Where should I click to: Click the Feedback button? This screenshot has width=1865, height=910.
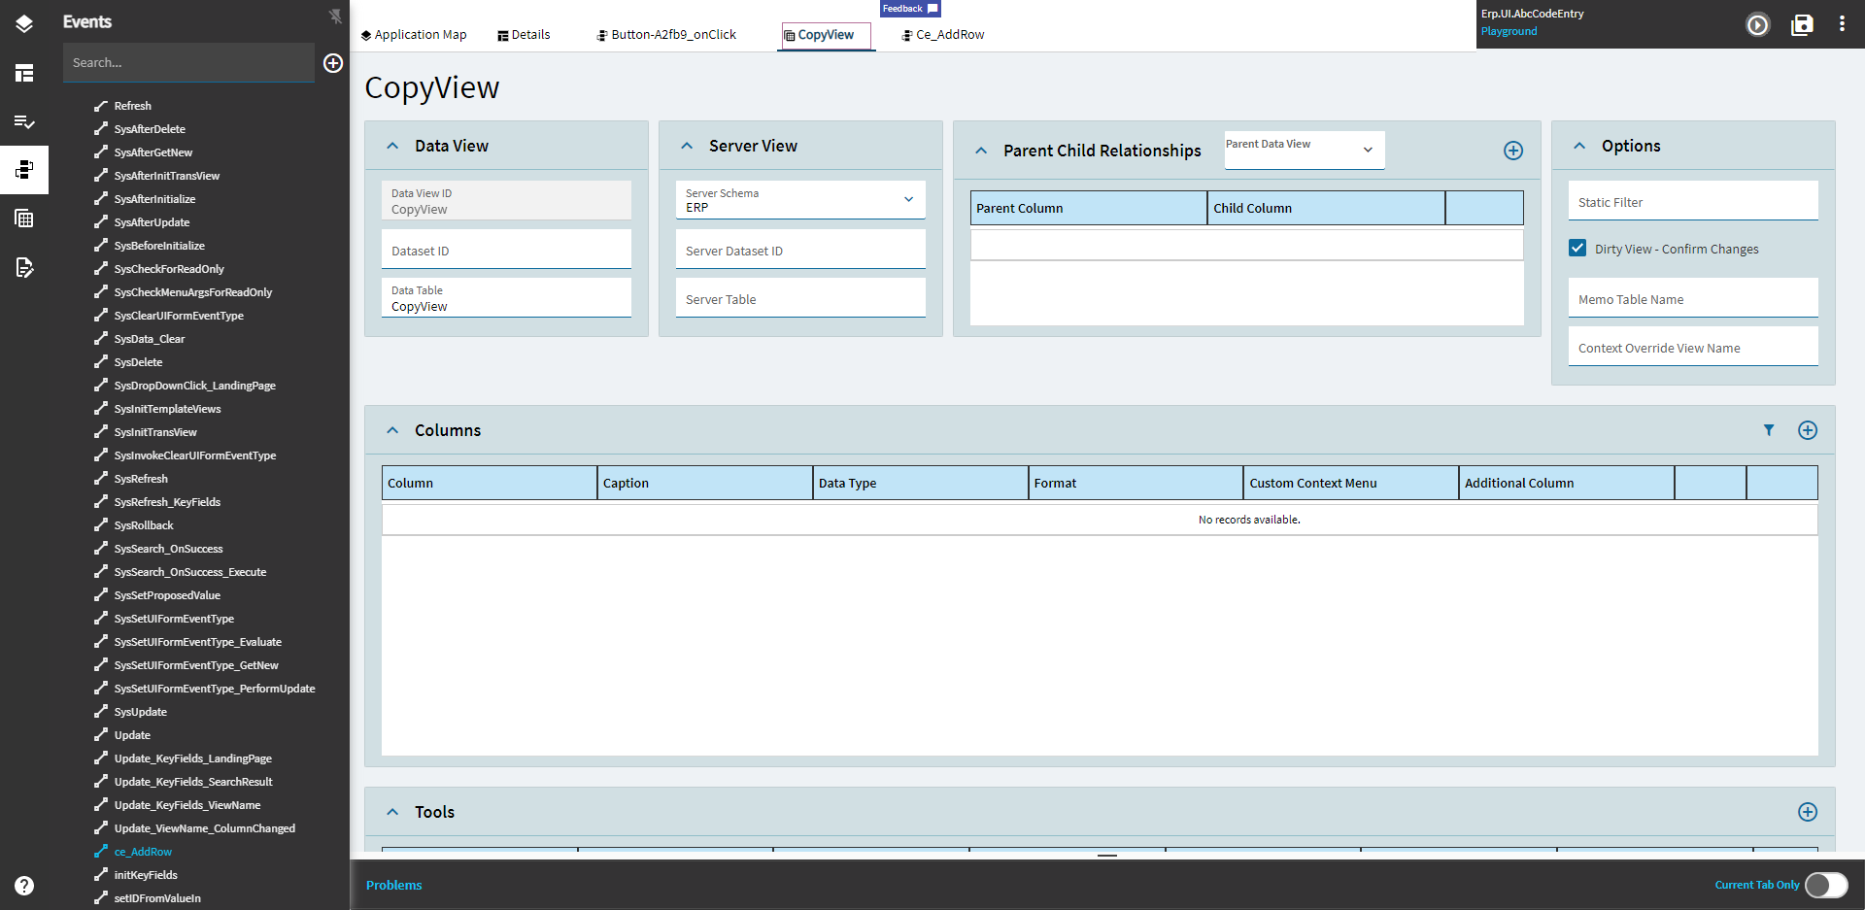coord(910,9)
